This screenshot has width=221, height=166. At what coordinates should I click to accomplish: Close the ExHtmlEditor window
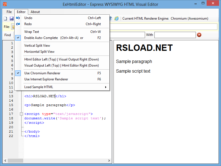point(213,3)
